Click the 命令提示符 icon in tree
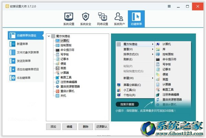The image size is (206, 138). point(57,50)
